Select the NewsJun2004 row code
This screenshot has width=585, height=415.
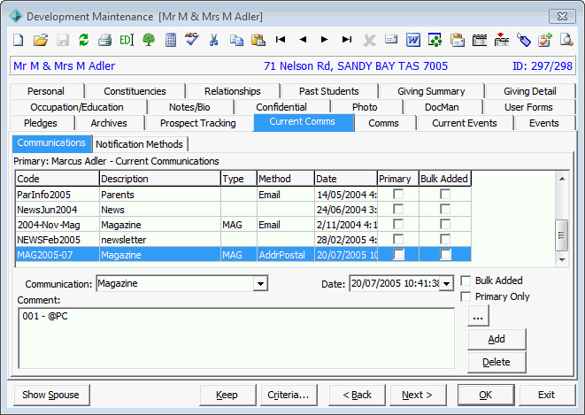47,210
